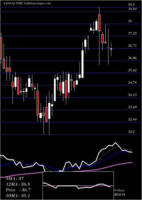Screen dimensions: 142x200
Task: Click the highest red candlestick near 38.64
Action: [x=99, y=23]
